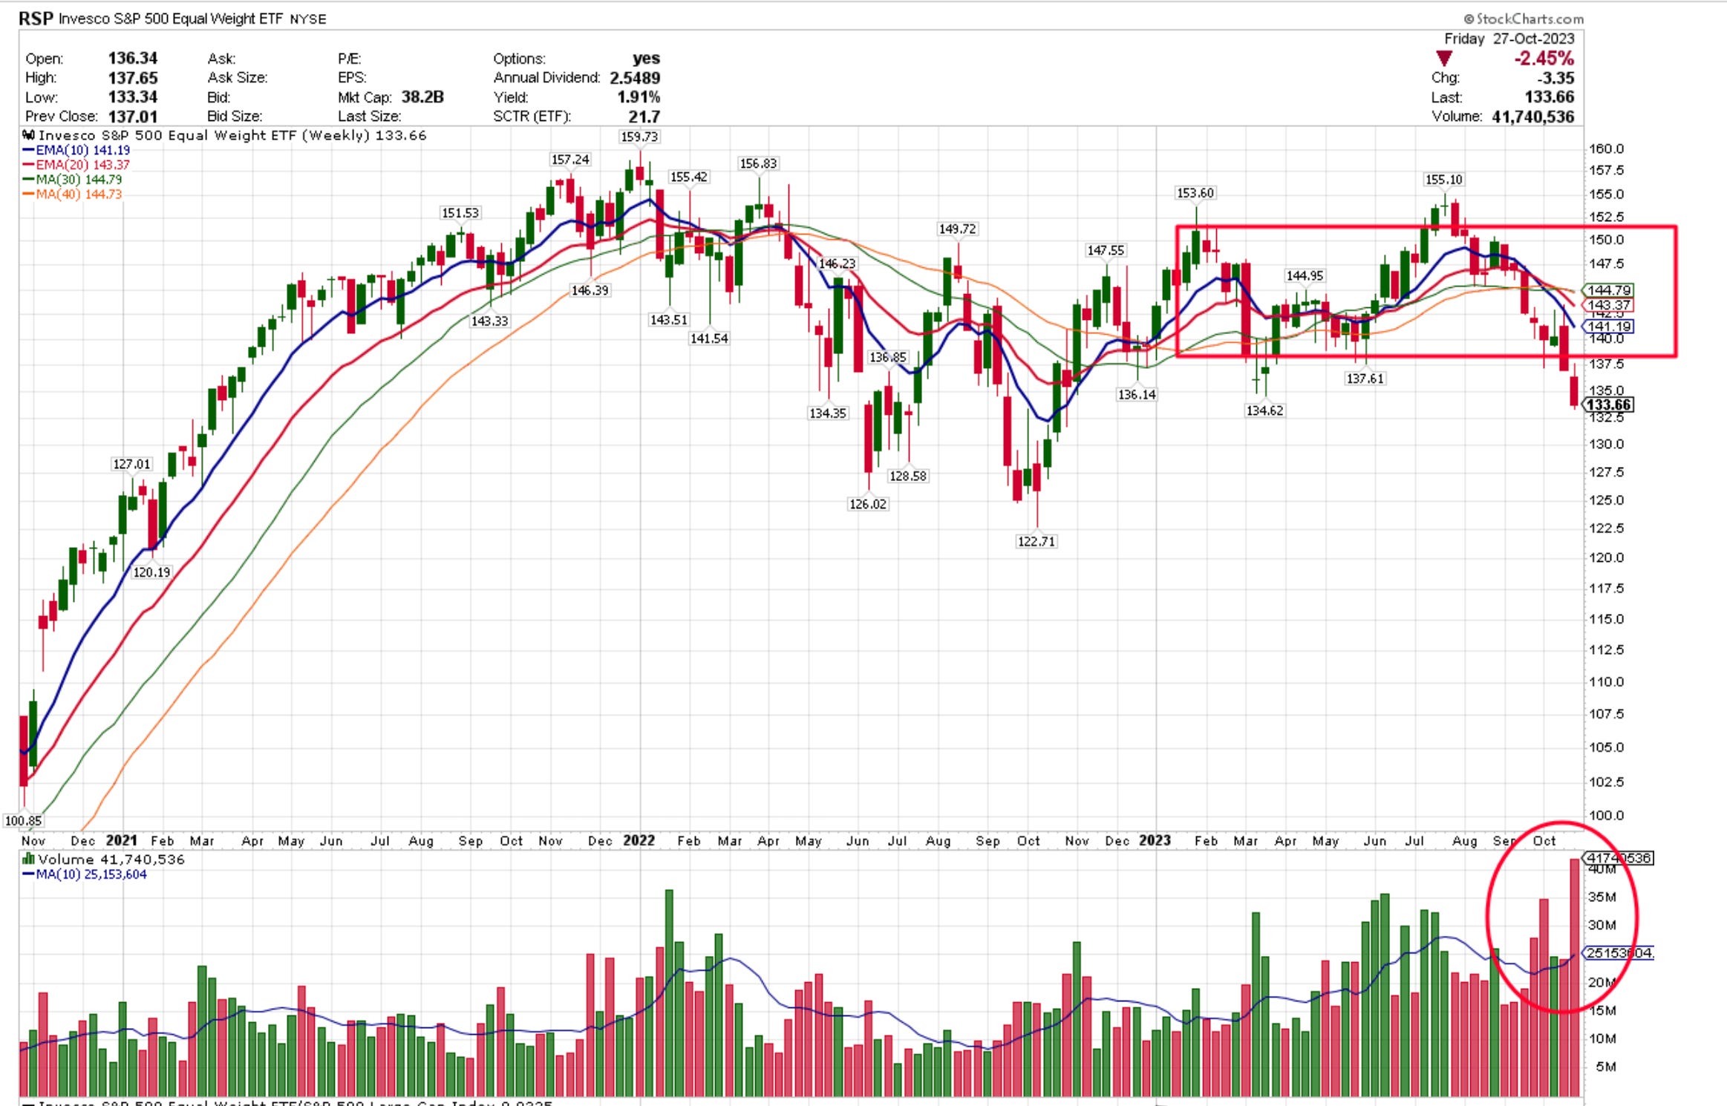Click the 157.24 price label
The image size is (1727, 1106).
[570, 160]
